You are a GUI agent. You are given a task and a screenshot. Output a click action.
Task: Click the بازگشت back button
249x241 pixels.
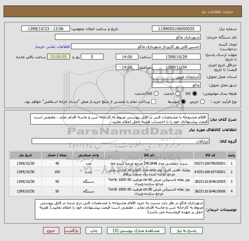click(72, 231)
